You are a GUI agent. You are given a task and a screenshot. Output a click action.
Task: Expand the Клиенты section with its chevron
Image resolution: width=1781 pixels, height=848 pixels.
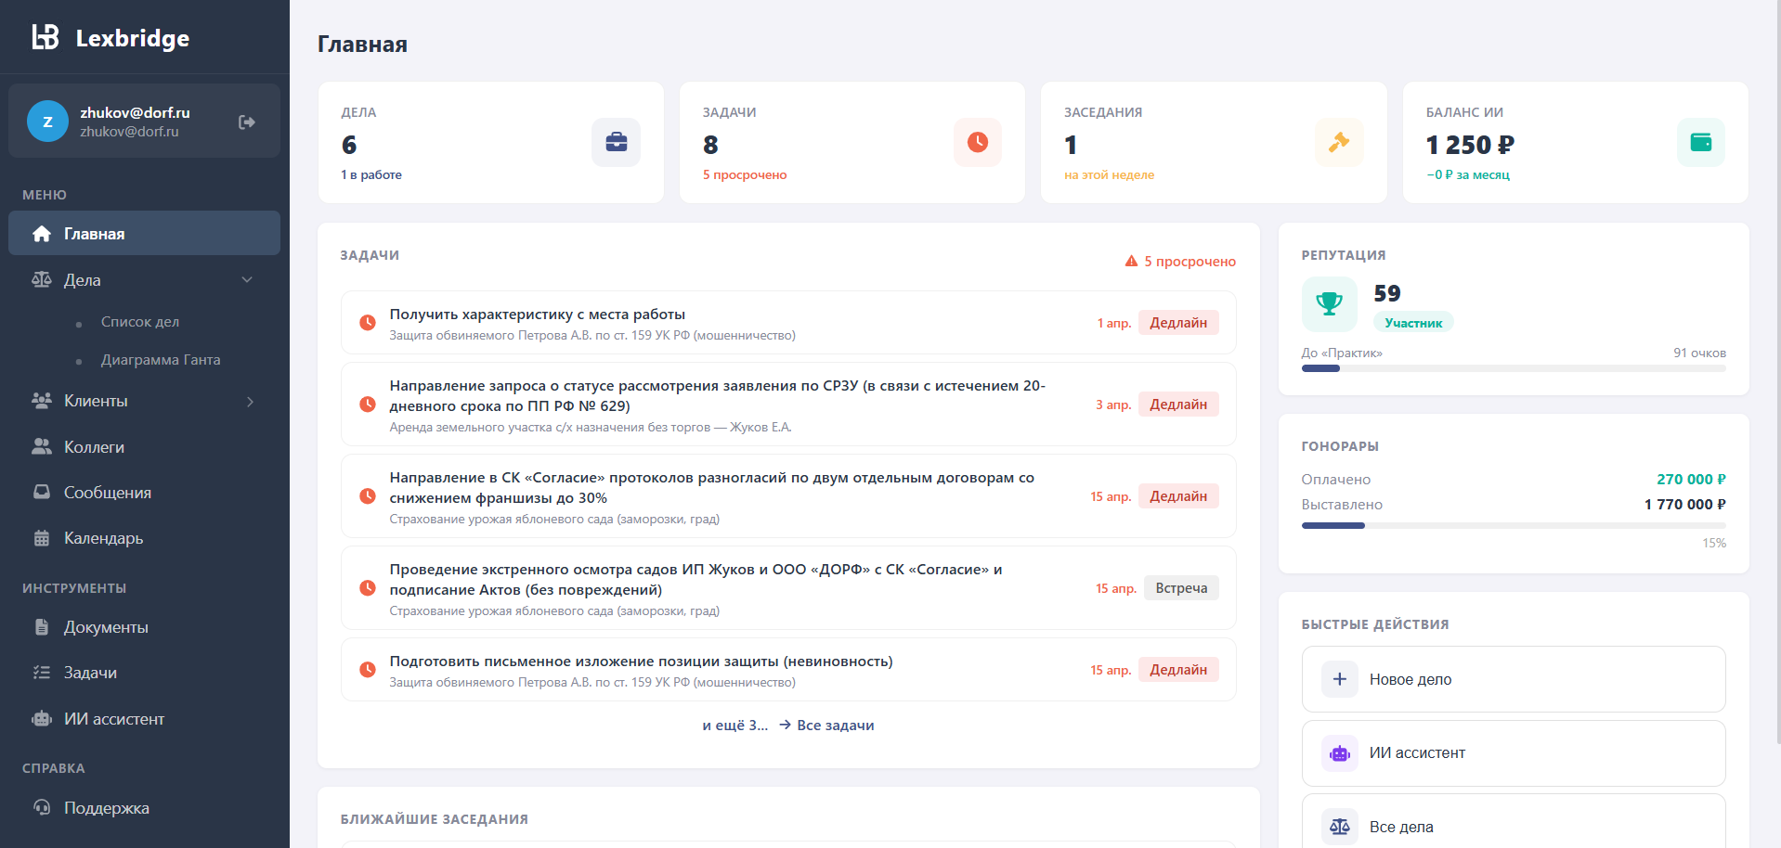(249, 401)
